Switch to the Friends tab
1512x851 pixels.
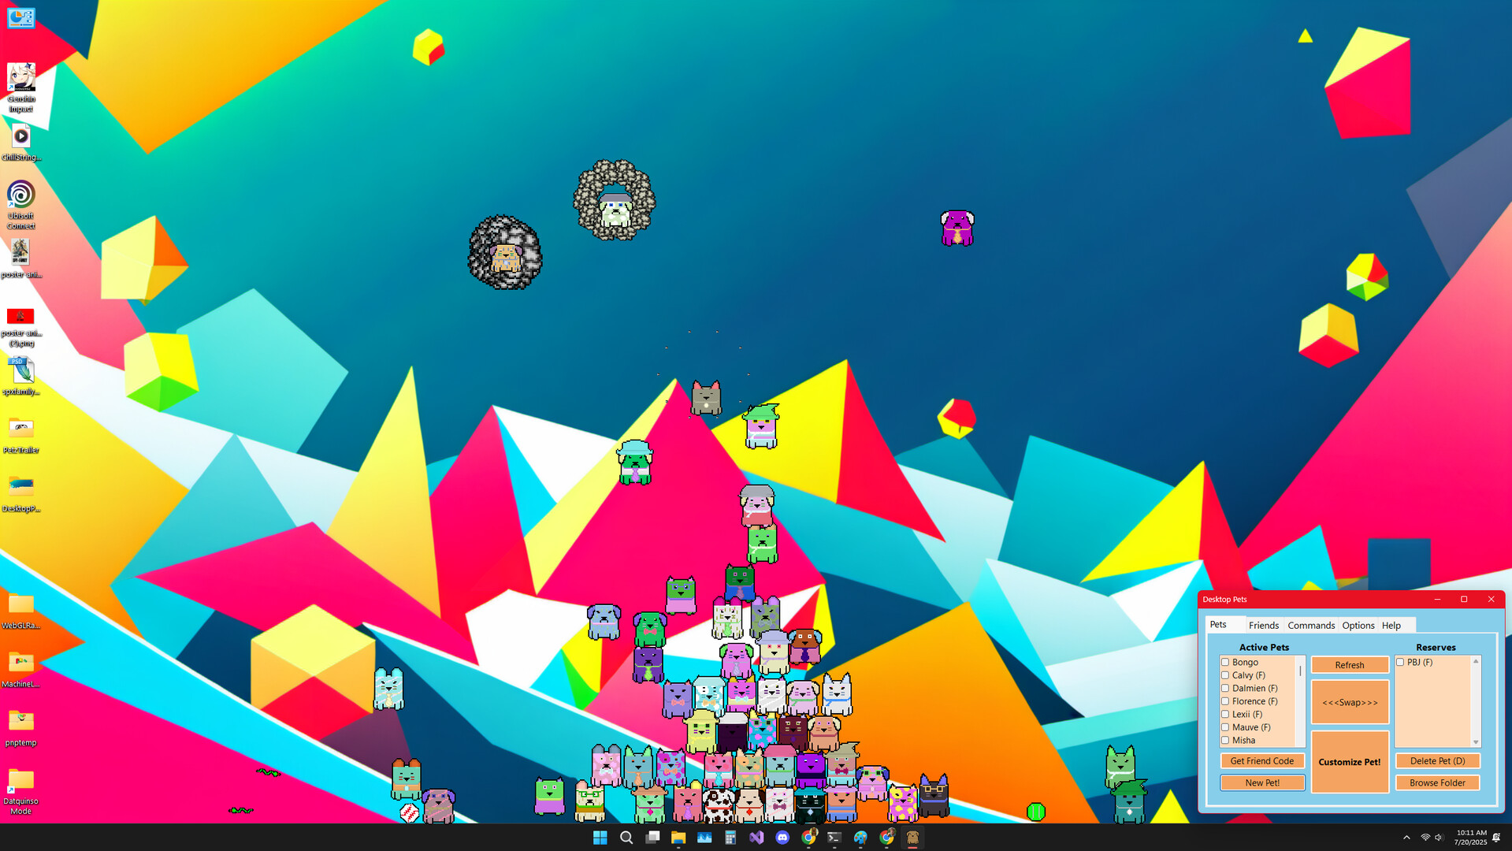tap(1263, 625)
